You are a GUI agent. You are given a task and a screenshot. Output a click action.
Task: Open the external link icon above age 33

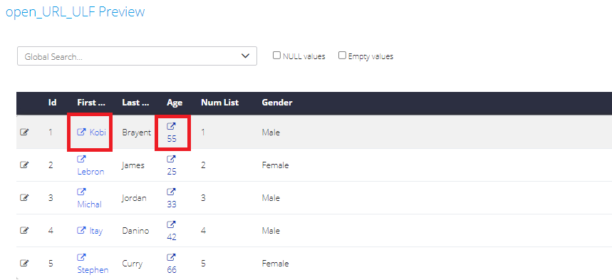171,192
